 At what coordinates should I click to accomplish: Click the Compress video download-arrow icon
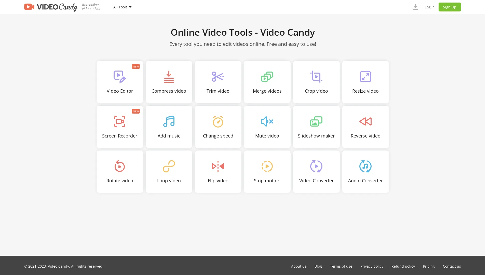(x=169, y=77)
